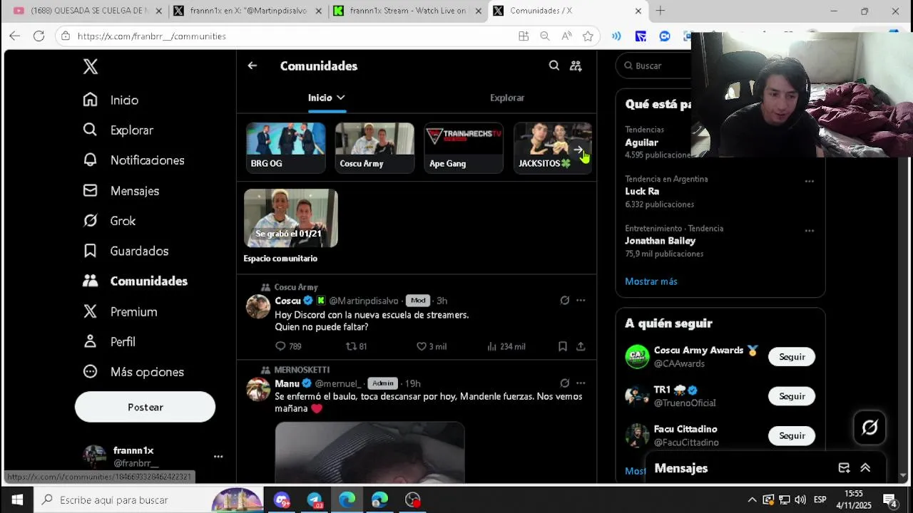Repost Coscu's post (81)
The height and width of the screenshot is (513, 913).
coord(356,346)
